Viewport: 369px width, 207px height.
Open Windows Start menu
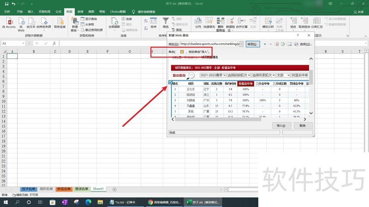tap(6, 202)
